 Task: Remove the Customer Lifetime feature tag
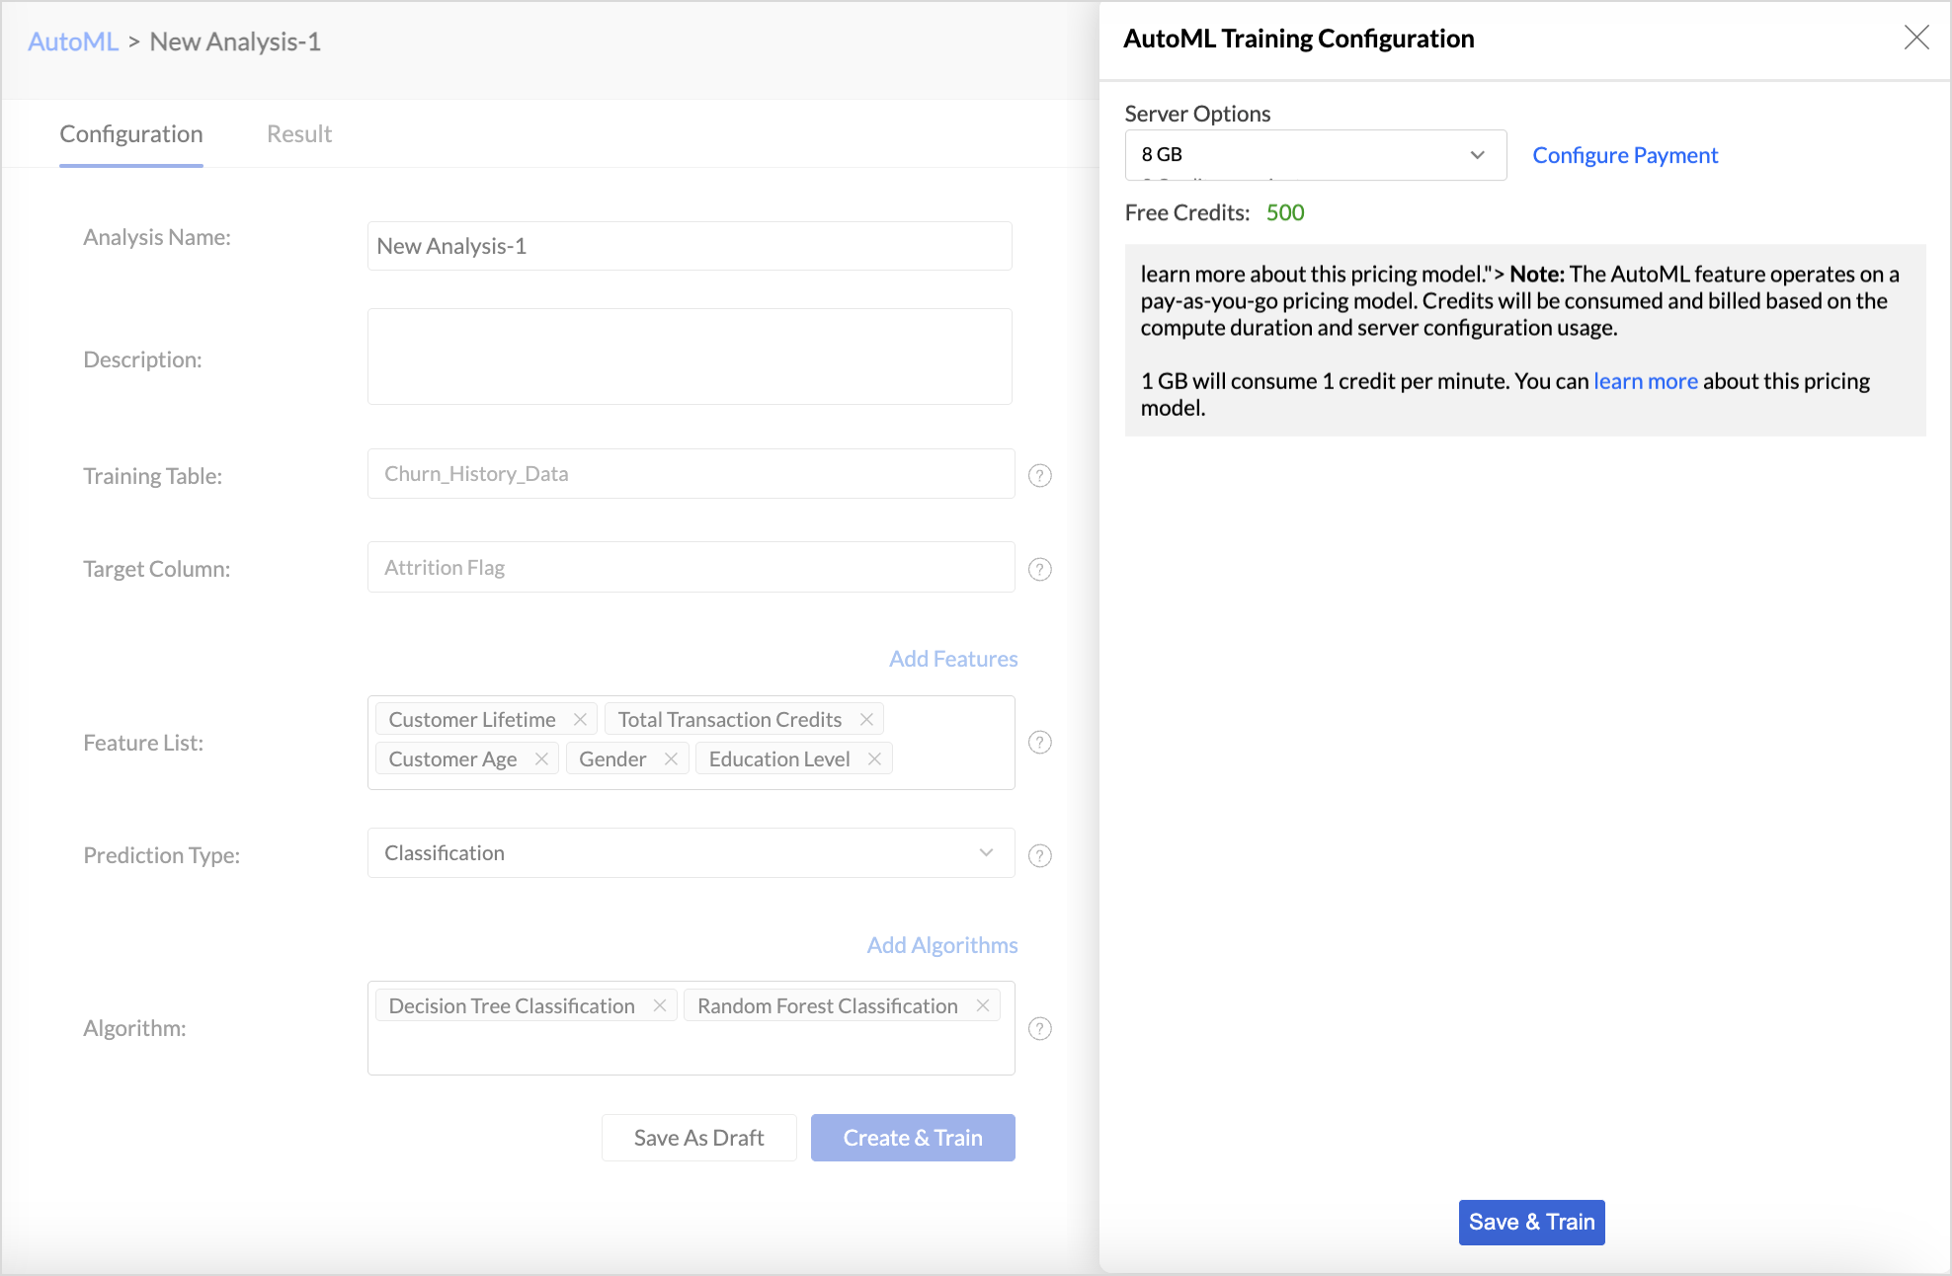(580, 719)
